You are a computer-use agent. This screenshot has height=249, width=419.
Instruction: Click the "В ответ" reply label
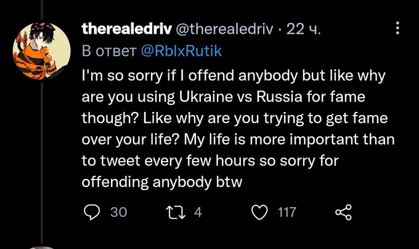pos(109,51)
